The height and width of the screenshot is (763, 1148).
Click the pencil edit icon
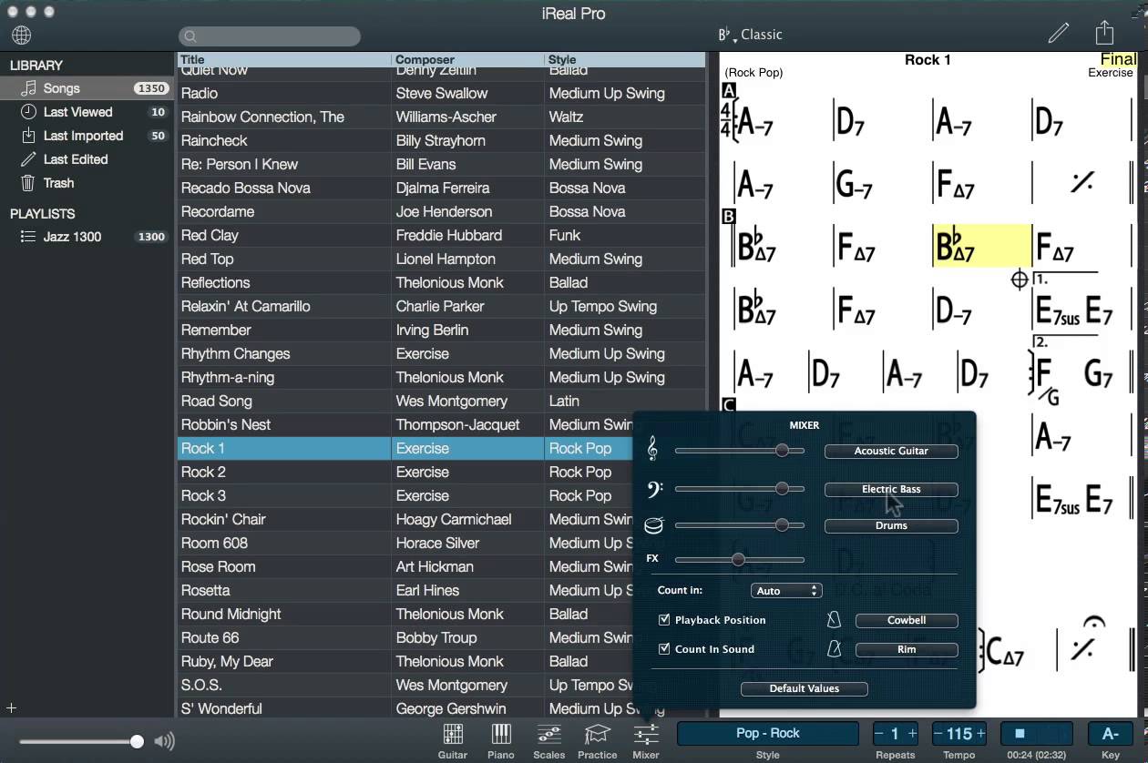[1058, 34]
